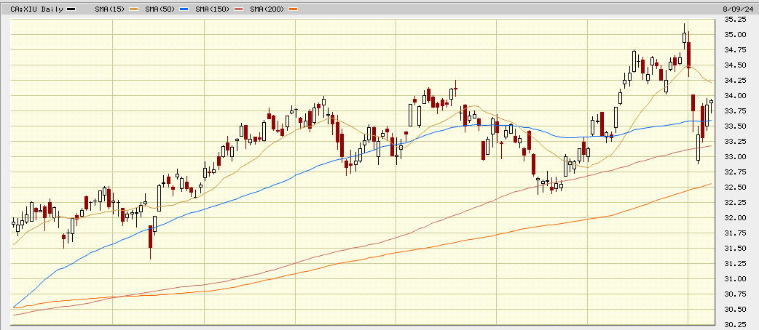
Task: Select the CA:XIU Daily legend label
Action: [36, 9]
